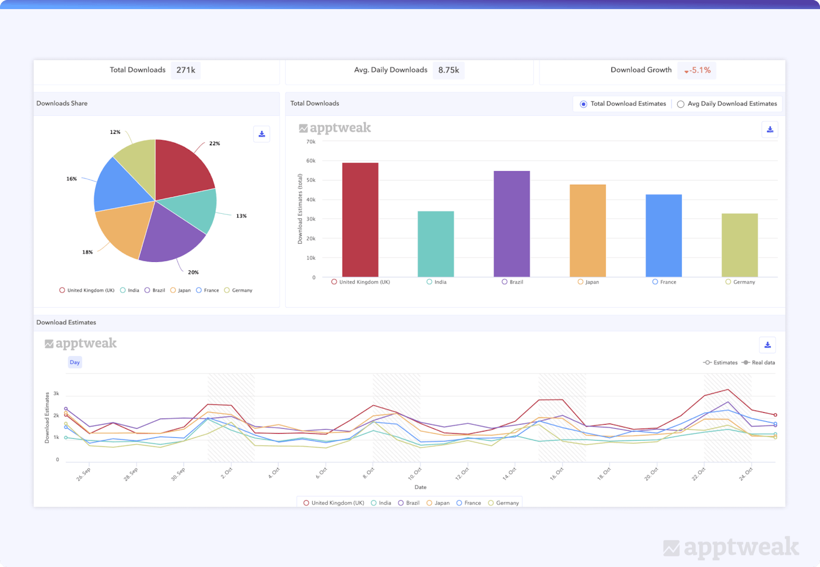820x567 pixels.
Task: Click the 22% red pie slice
Action: (181, 167)
